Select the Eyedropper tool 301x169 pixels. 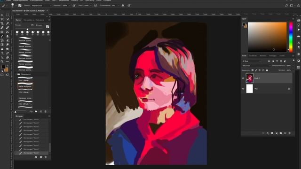pyautogui.click(x=8, y=23)
